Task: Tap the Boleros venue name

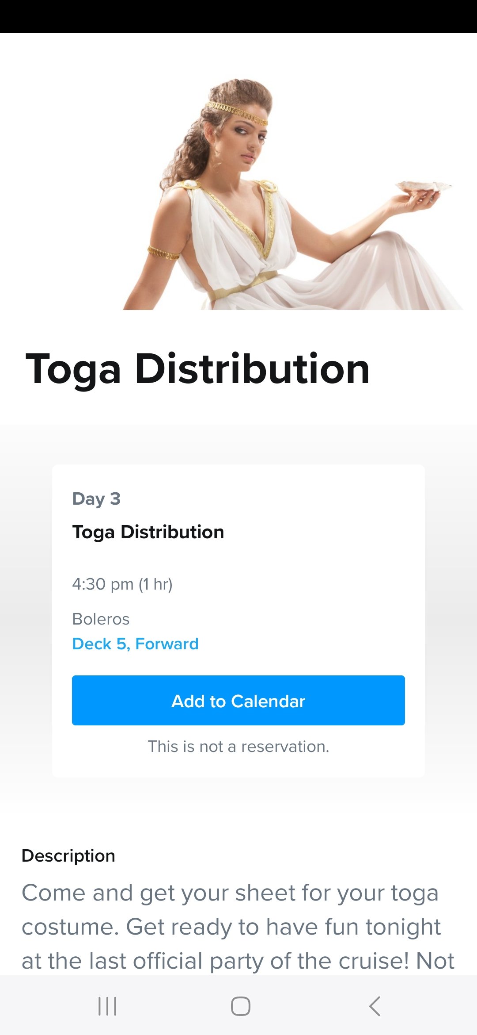Action: [101, 619]
